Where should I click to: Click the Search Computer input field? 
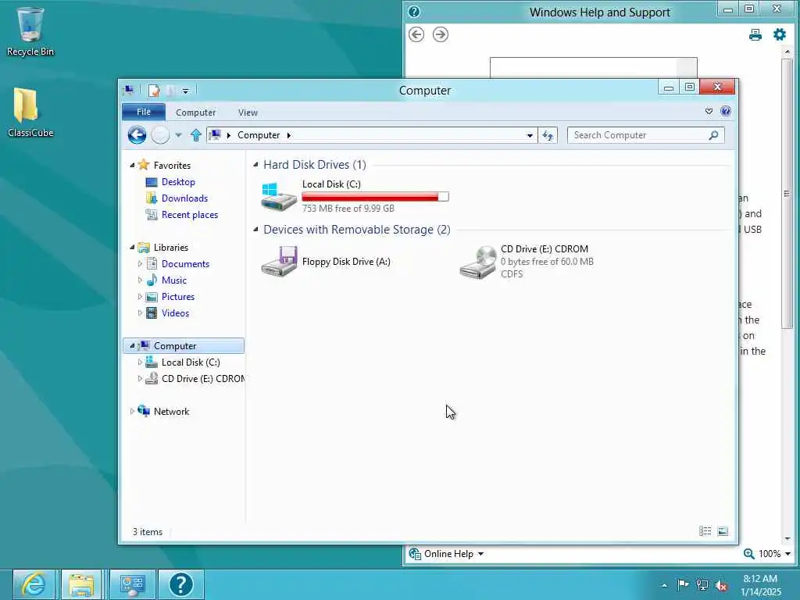(637, 135)
